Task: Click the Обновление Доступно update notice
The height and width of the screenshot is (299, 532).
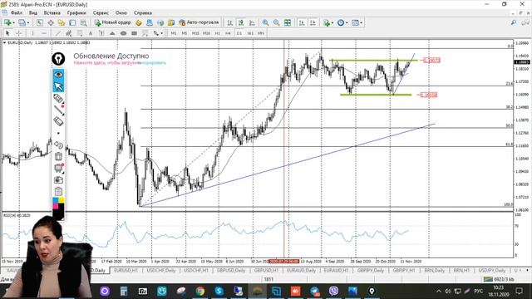Action: (111, 56)
